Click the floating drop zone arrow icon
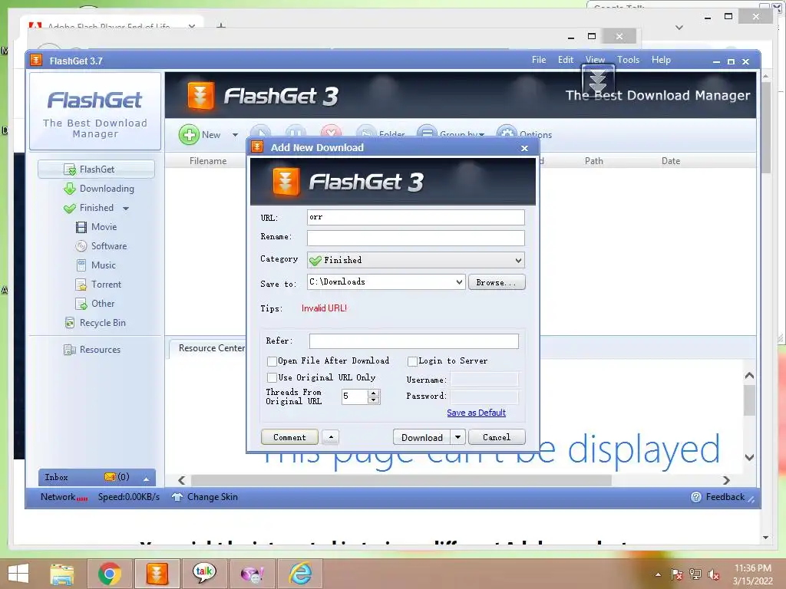Screen dimensions: 786x589 597,80
